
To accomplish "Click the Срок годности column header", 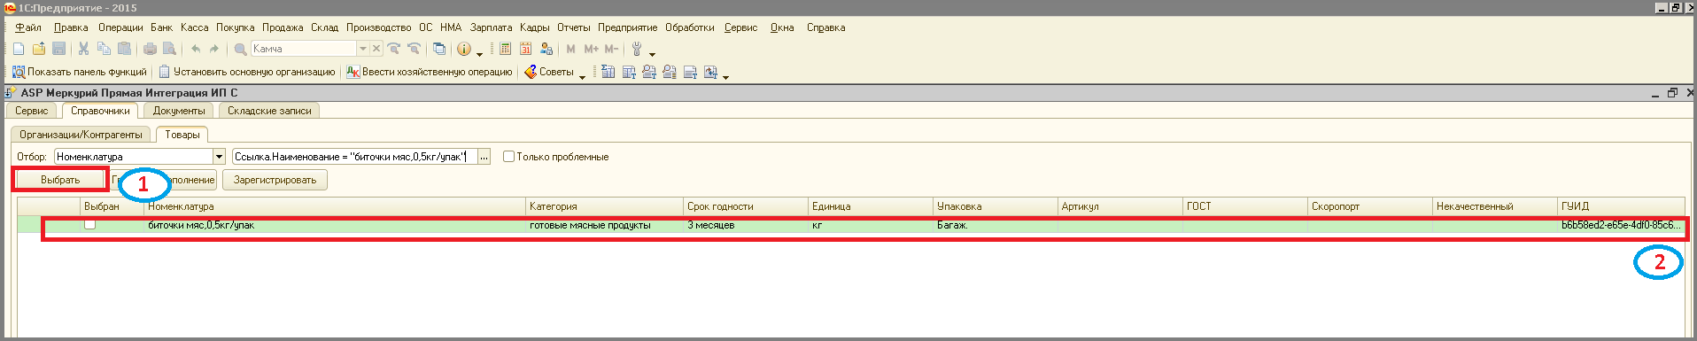I will pyautogui.click(x=745, y=206).
